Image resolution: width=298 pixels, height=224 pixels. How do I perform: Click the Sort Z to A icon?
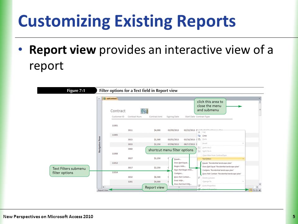(x=199, y=151)
